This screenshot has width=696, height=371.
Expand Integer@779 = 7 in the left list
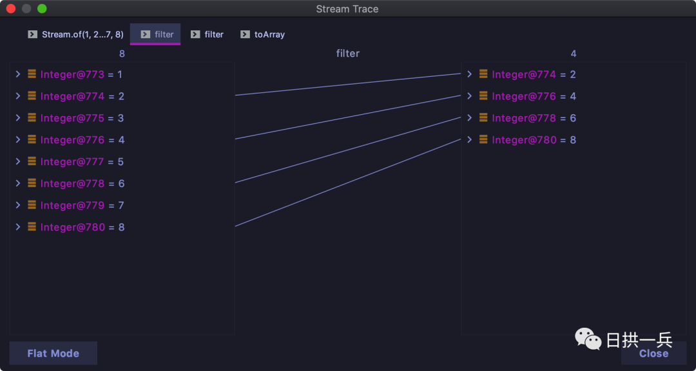[x=18, y=205]
